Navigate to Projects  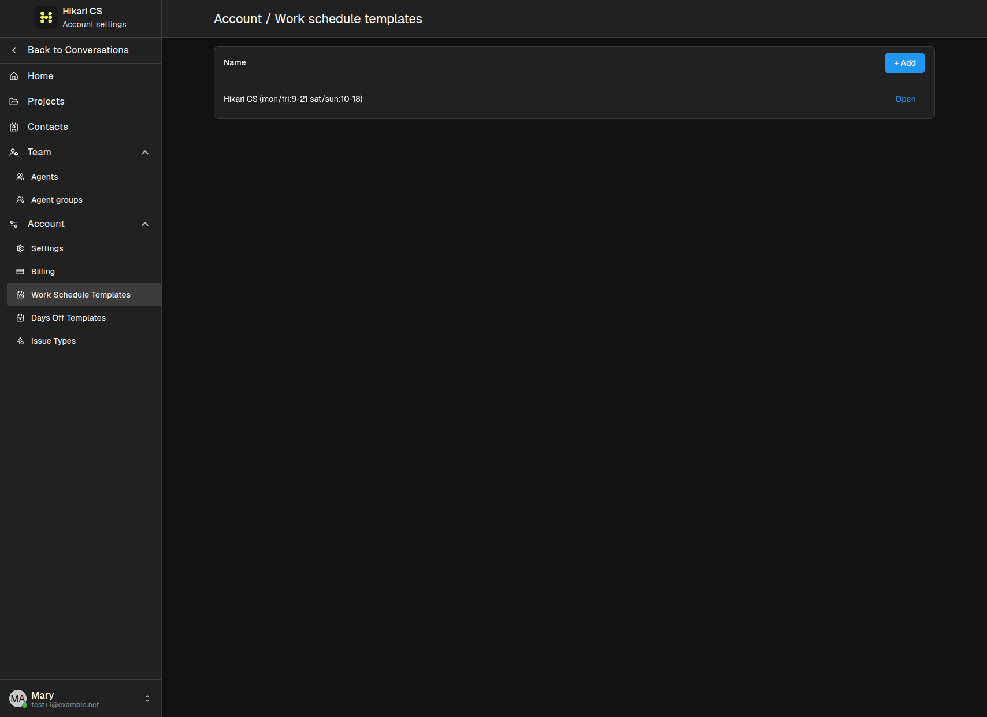click(x=80, y=102)
